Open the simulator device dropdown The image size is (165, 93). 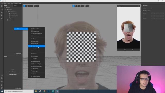coord(120,6)
